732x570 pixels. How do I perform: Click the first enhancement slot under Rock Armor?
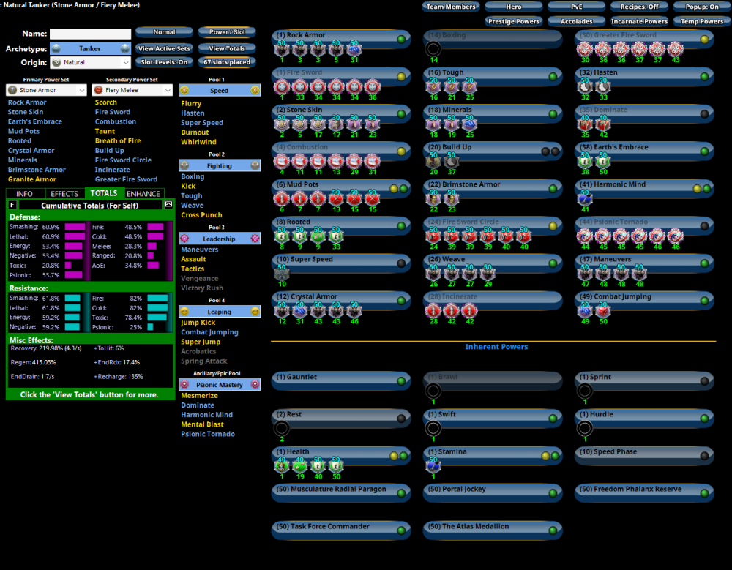[281, 50]
